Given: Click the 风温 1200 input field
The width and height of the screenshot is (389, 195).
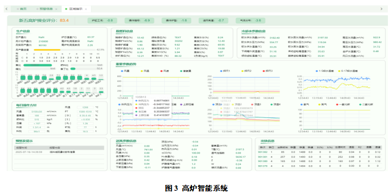Looking at the screenshot, I should [x=85, y=108].
